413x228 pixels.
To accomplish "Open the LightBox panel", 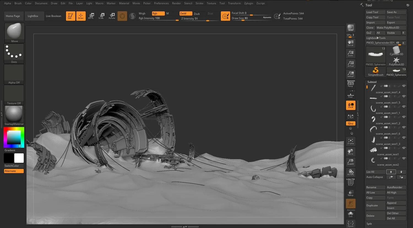I will pos(34,16).
